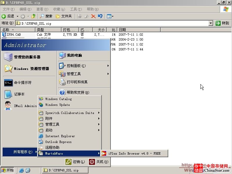Click the Start (开始) button
Screen dimensions: 232x174
click(8, 170)
